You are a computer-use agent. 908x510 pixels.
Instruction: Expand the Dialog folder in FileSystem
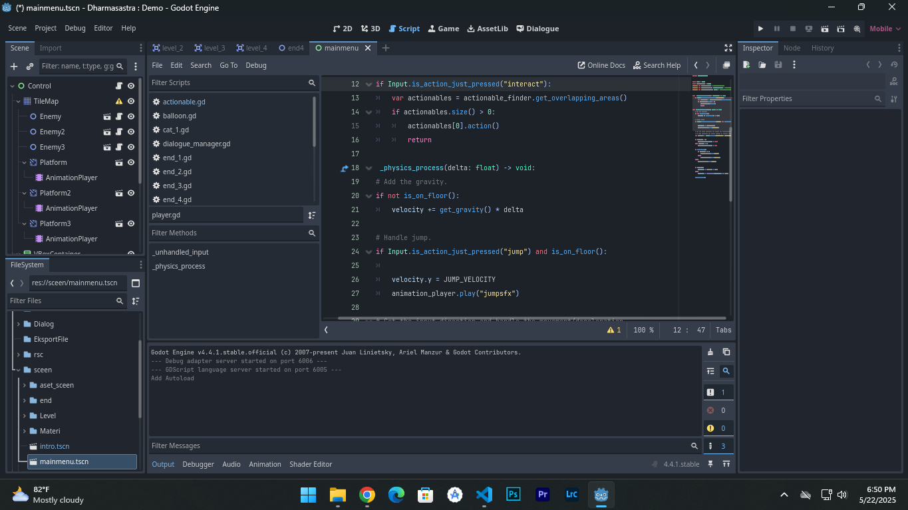[18, 324]
